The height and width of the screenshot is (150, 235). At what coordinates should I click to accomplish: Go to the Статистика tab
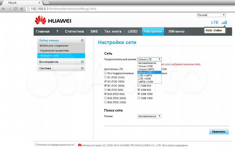click(x=75, y=32)
